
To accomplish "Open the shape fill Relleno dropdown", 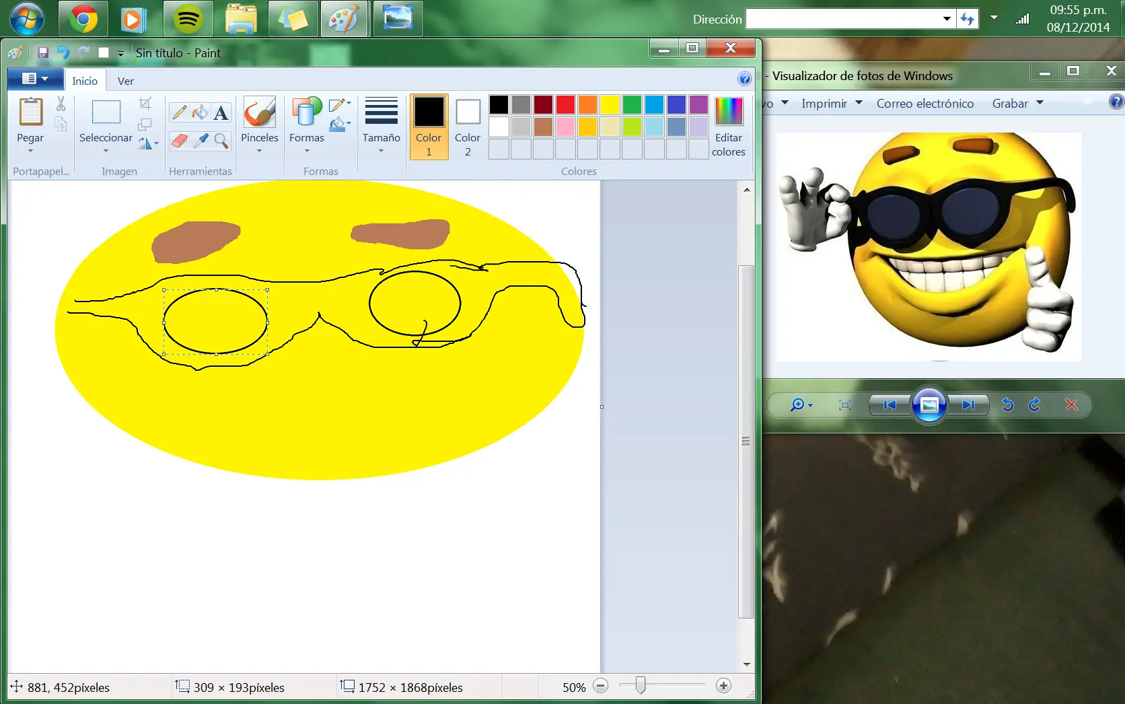I will tap(340, 125).
